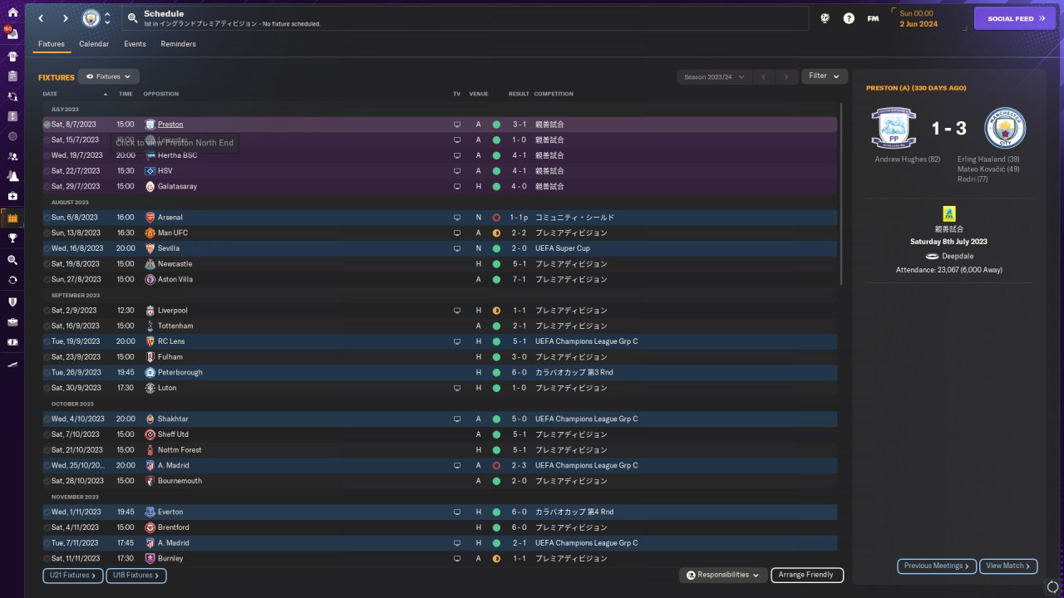
Task: Open the Club Info shield icon
Action: pos(12,301)
